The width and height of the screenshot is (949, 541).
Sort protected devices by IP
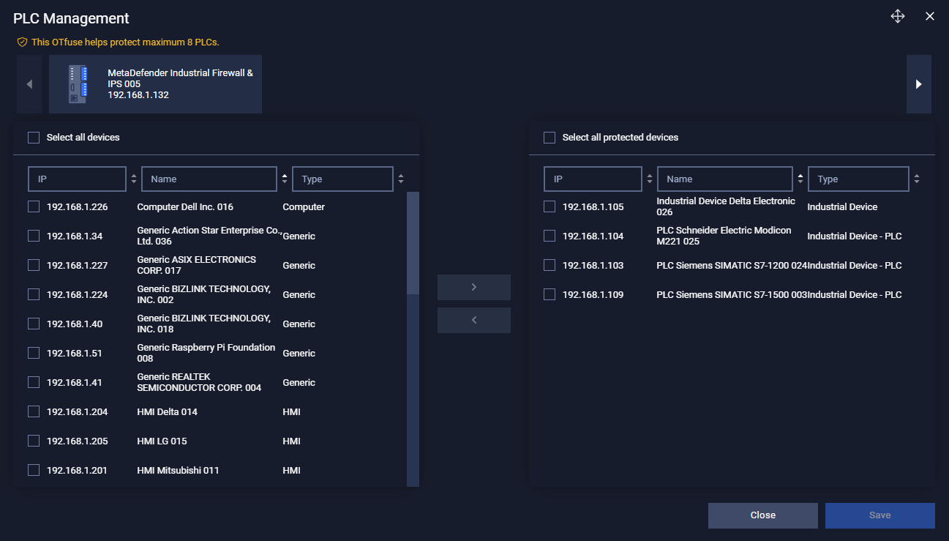click(650, 179)
